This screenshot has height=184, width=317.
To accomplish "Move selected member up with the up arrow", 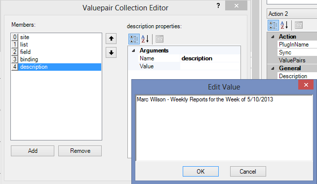I will point(111,39).
